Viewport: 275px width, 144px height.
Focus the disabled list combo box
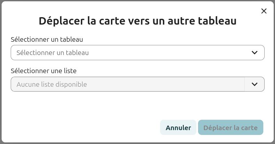point(130,84)
